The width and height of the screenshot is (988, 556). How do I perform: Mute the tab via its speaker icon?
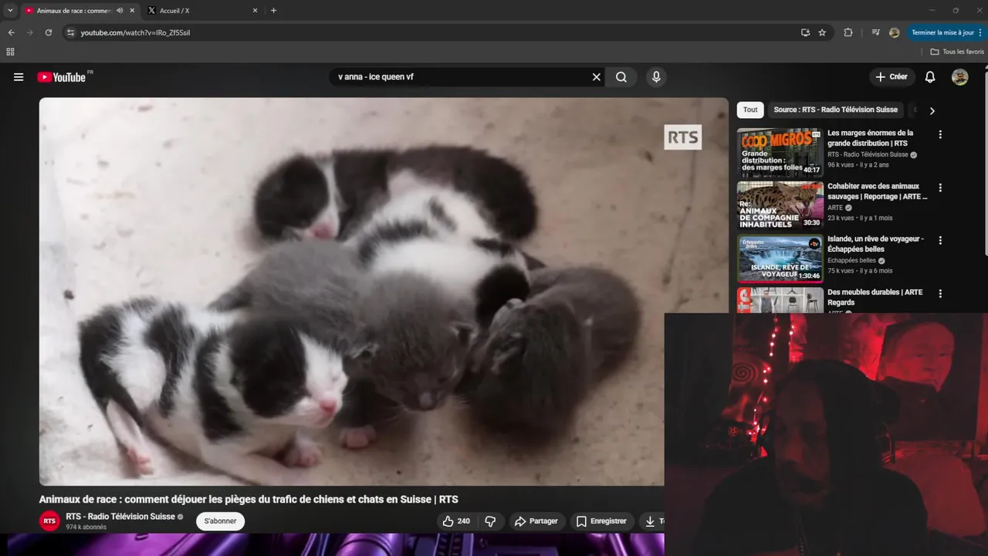point(120,11)
